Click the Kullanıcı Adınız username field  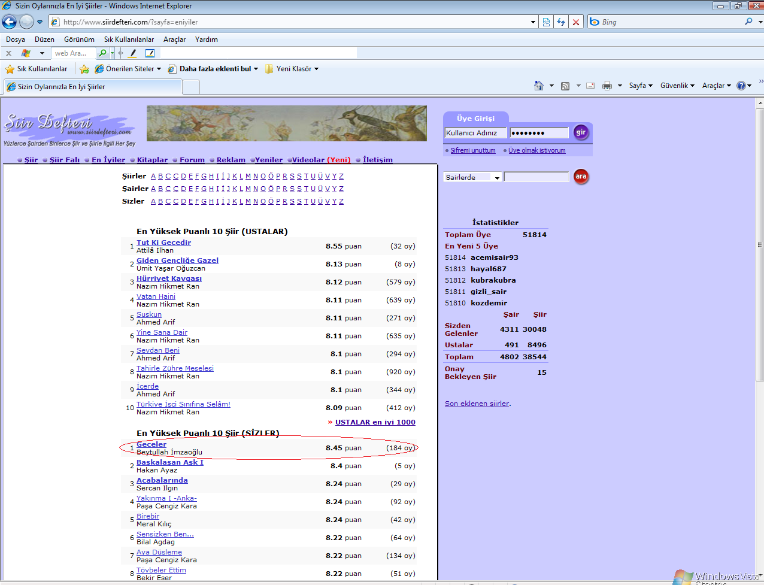click(475, 133)
